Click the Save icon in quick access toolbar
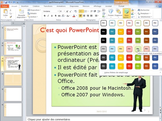The height and width of the screenshot is (121, 162). point(6,2)
